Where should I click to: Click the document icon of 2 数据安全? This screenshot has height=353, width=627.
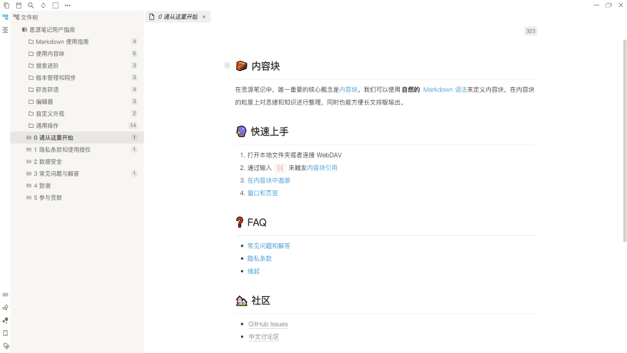click(29, 162)
